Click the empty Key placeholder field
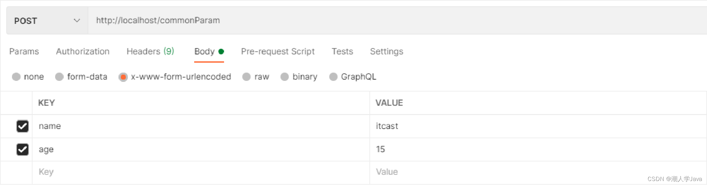The width and height of the screenshot is (707, 185). point(199,172)
